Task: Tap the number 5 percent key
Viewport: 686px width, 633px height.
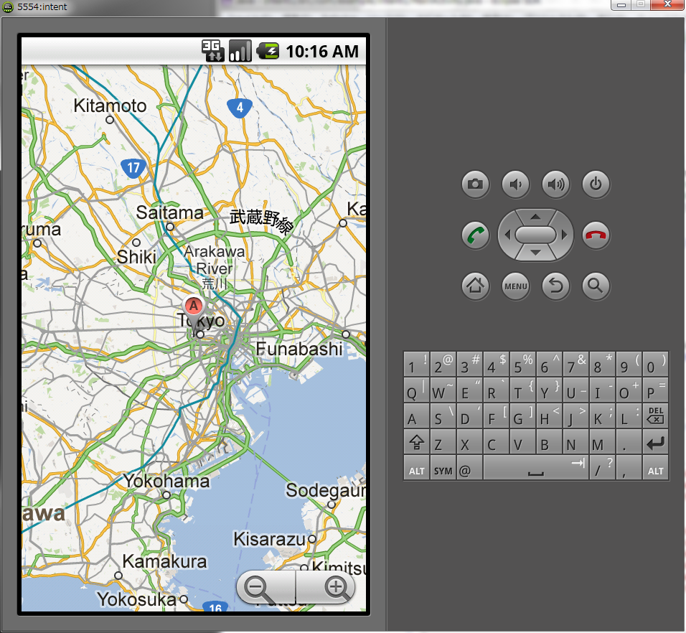Action: (x=522, y=364)
